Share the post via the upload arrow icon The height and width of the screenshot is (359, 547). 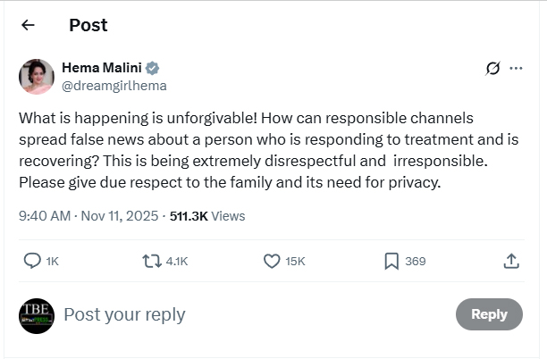click(x=511, y=261)
